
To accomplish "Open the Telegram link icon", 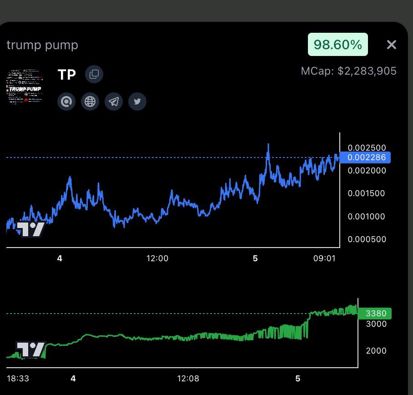I will (114, 101).
